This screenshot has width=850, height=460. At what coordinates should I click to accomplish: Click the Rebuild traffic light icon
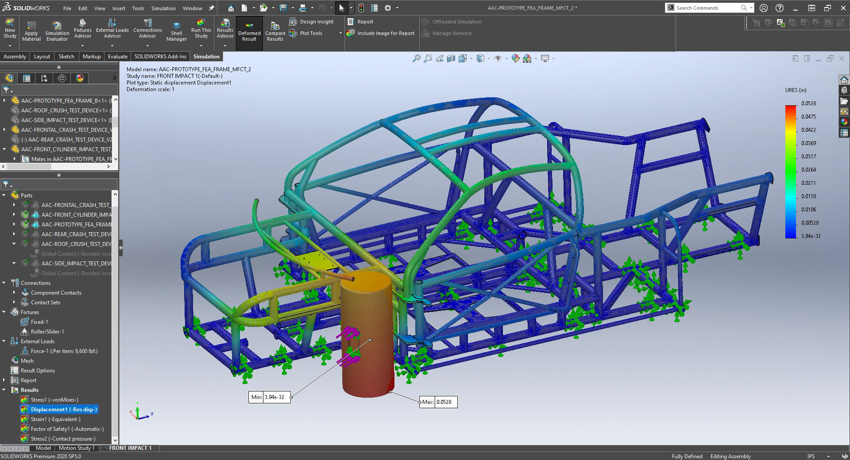tap(361, 8)
